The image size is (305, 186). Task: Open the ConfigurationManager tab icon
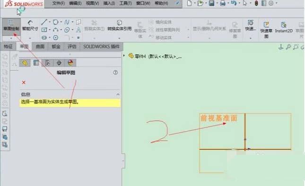click(47, 63)
